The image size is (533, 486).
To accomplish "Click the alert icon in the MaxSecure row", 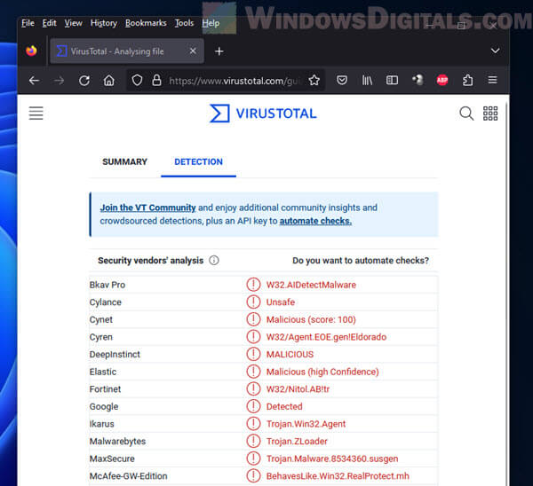I will pos(253,459).
